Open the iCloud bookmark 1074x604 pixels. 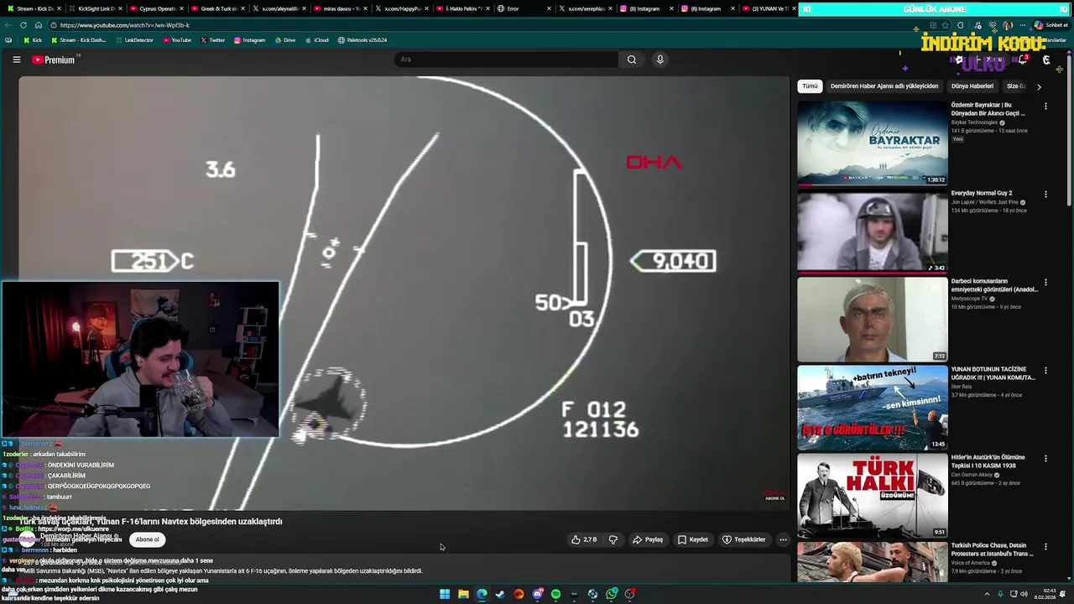(316, 40)
